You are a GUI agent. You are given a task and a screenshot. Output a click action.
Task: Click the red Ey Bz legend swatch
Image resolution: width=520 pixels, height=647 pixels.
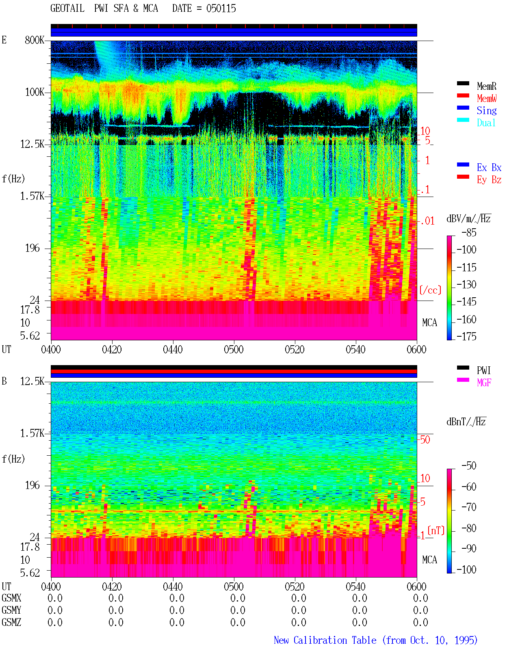coord(463,177)
